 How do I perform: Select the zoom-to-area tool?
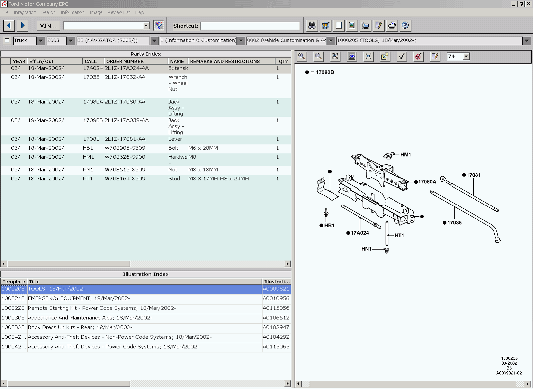click(335, 56)
